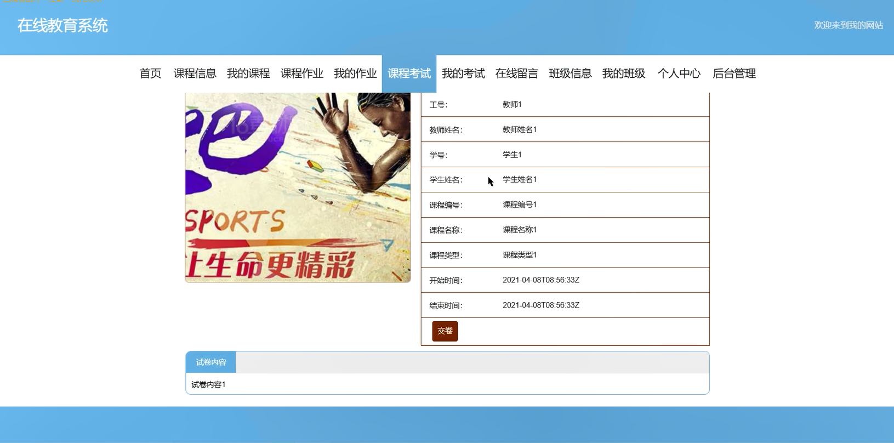The height and width of the screenshot is (443, 894).
Task: Open 在线留言 message board
Action: pos(516,73)
